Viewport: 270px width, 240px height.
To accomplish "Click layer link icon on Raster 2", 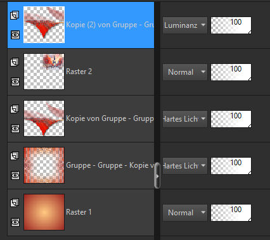I will (15, 62).
